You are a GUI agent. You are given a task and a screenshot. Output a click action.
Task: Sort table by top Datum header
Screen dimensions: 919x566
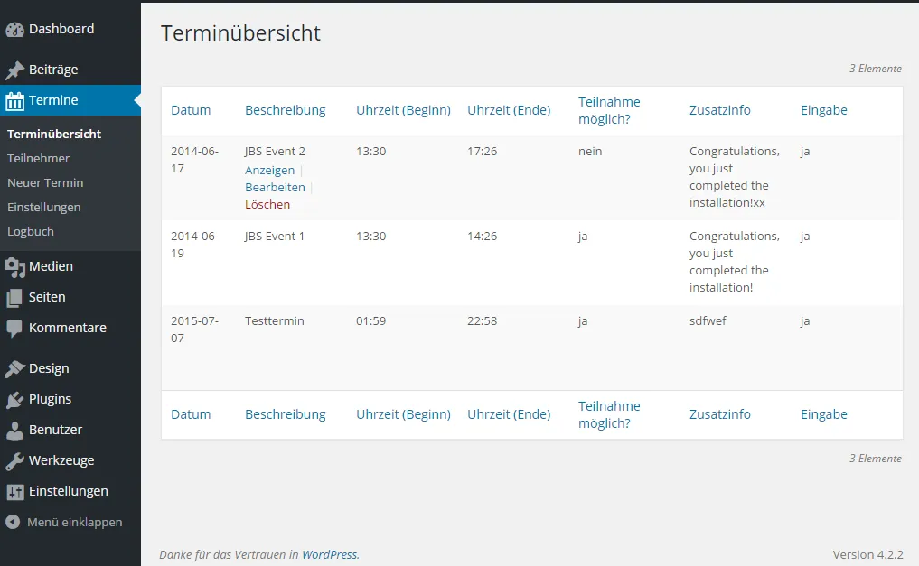(x=191, y=110)
